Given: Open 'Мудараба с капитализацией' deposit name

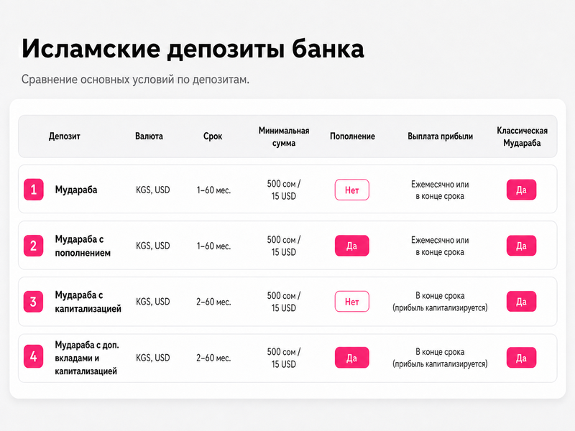Looking at the screenshot, I should coord(88,302).
